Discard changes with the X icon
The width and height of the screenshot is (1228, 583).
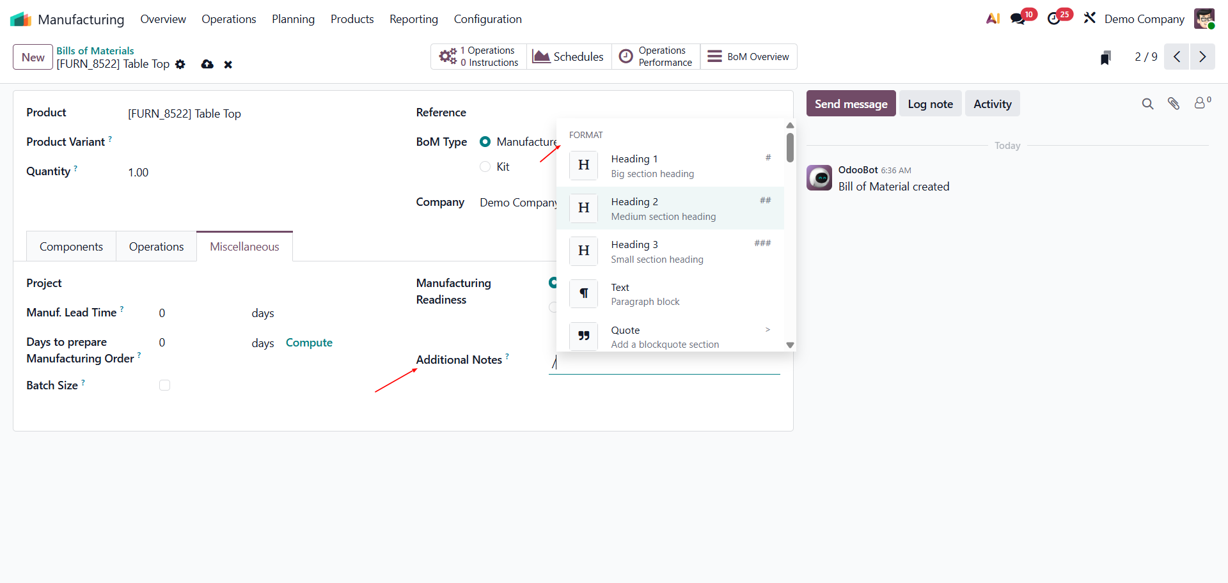[x=228, y=65]
